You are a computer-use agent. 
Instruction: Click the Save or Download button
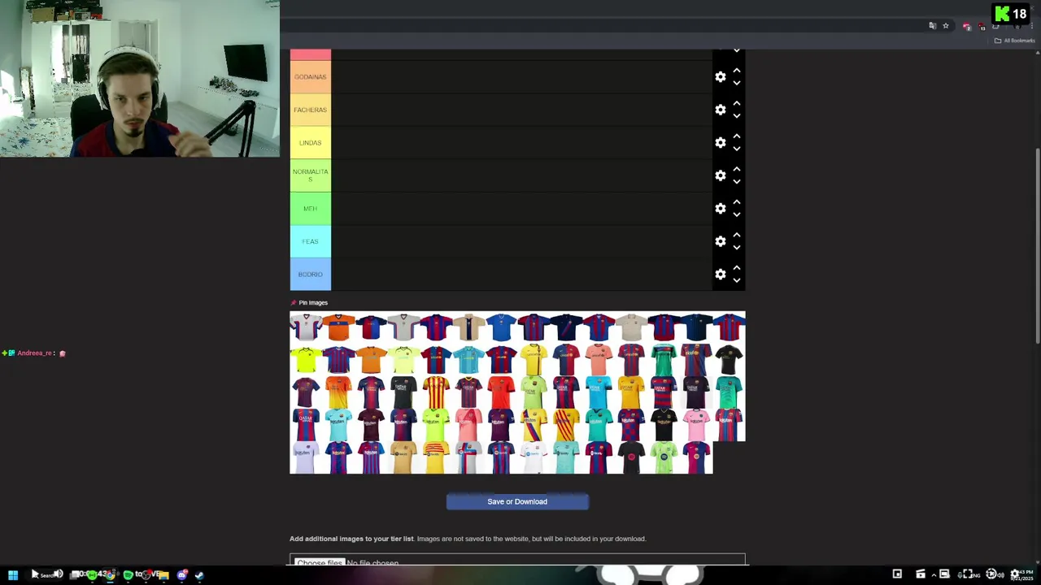point(517,501)
